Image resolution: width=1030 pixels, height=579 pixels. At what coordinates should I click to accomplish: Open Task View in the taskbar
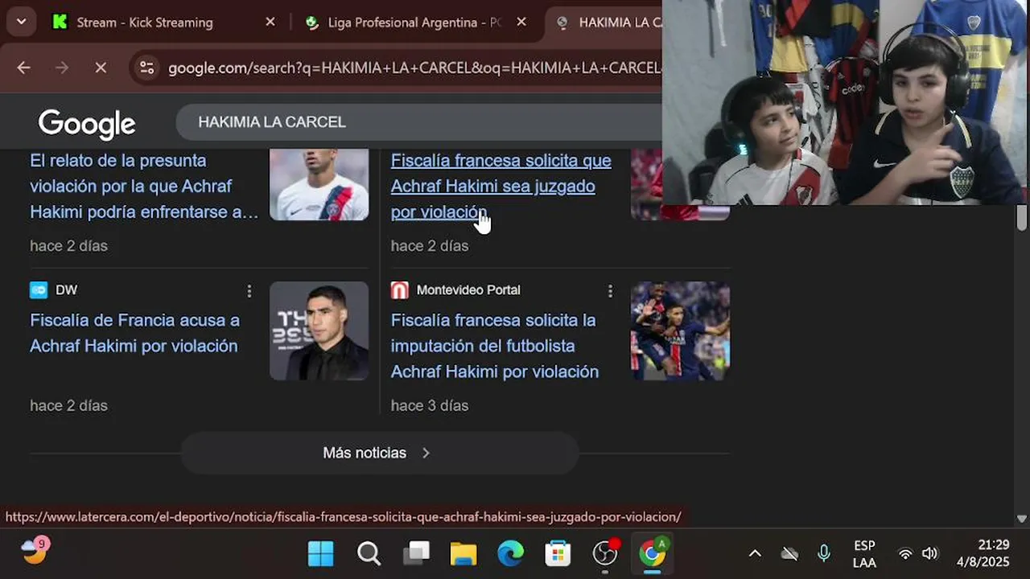pos(416,553)
